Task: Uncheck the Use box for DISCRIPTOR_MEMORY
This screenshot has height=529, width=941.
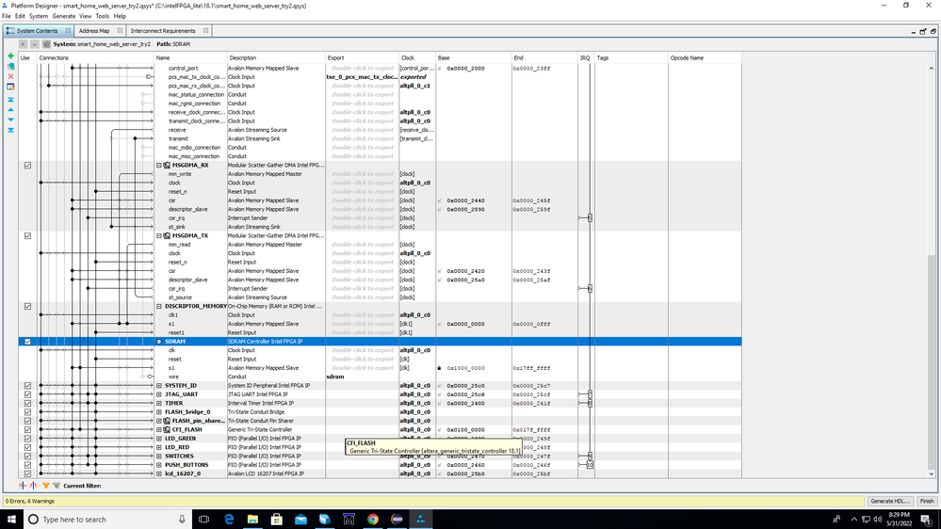Action: coord(27,306)
